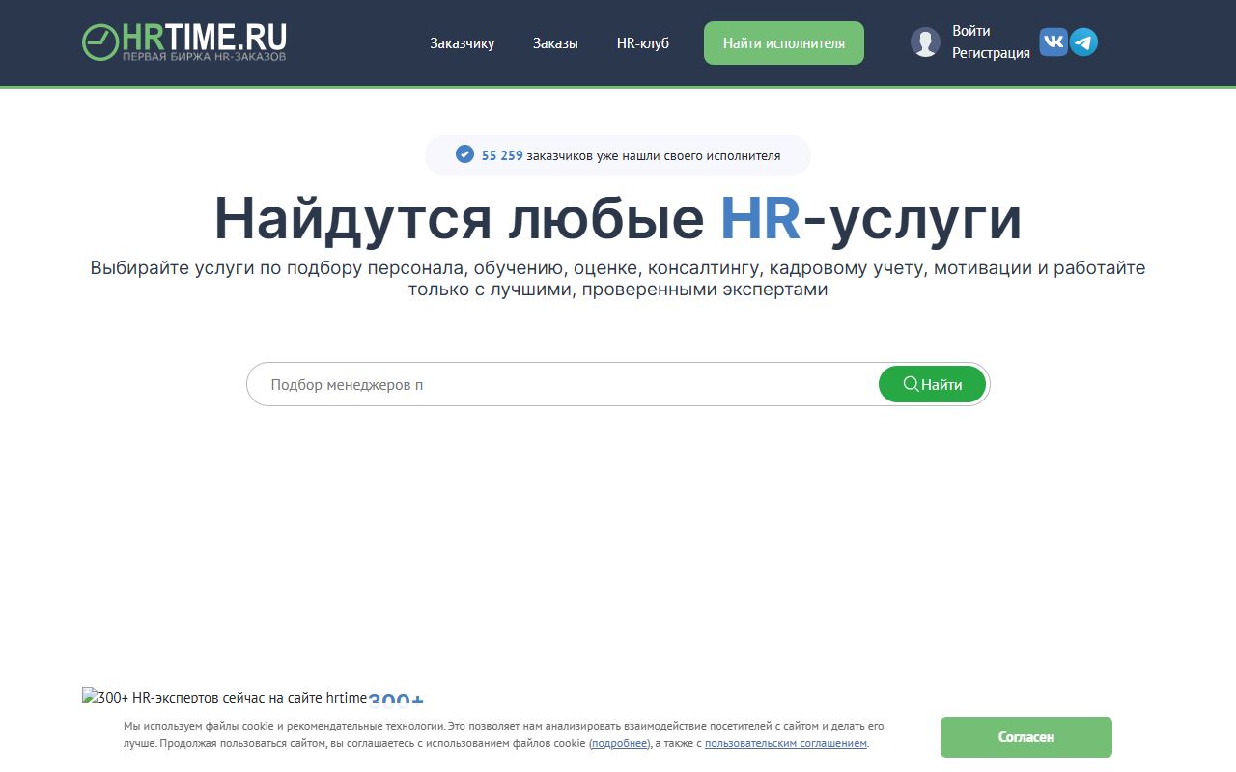
Task: Click the green Найти search button
Action: pyautogui.click(x=933, y=384)
